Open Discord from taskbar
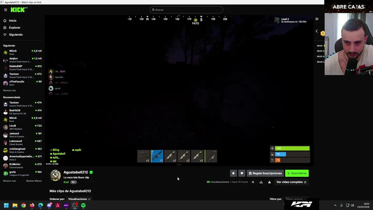Viewport: 373px width, 210px height. [49, 205]
